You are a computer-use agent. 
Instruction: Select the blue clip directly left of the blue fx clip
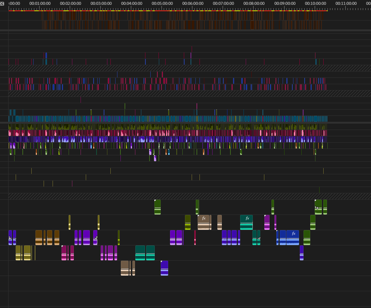pyautogui.click(x=283, y=238)
